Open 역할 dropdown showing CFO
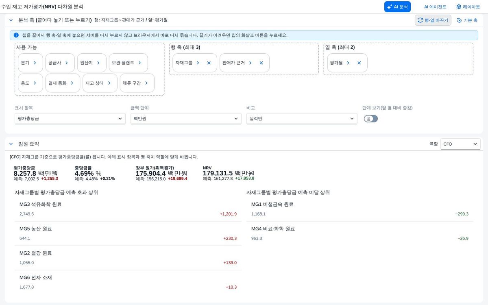Viewport: 488px width, 305px height. [x=460, y=144]
